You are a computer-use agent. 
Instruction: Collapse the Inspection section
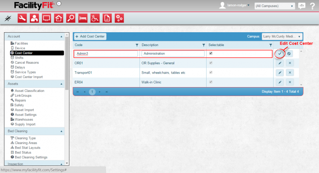61,164
